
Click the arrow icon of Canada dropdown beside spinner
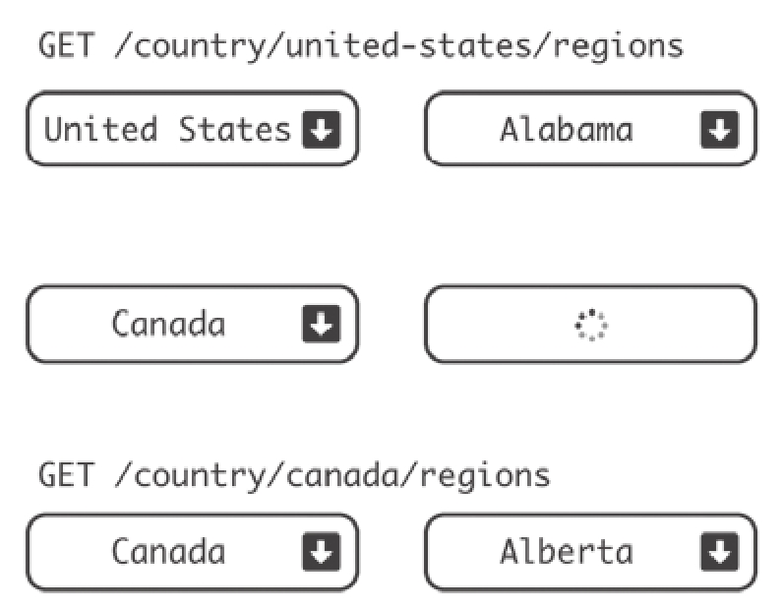click(x=321, y=325)
